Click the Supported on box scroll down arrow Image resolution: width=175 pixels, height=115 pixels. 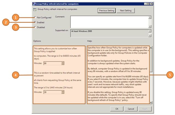pos(150,35)
